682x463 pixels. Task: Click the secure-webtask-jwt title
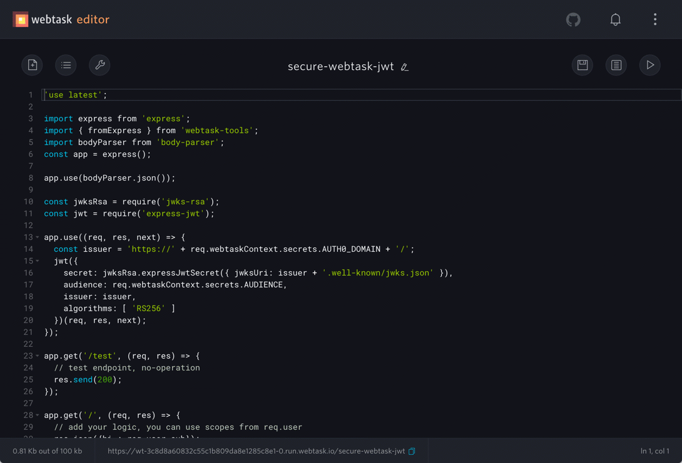coord(340,66)
